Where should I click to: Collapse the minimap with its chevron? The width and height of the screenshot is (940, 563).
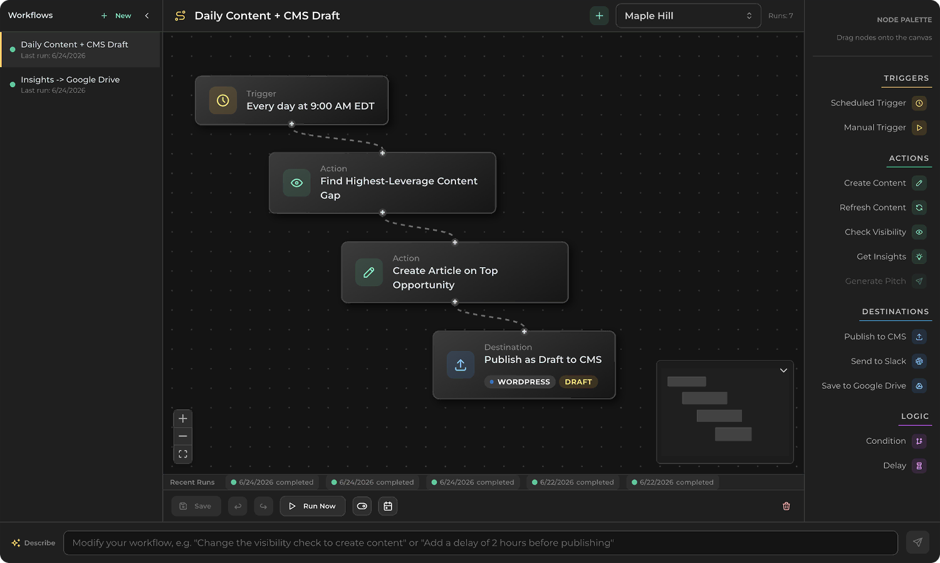click(x=783, y=371)
